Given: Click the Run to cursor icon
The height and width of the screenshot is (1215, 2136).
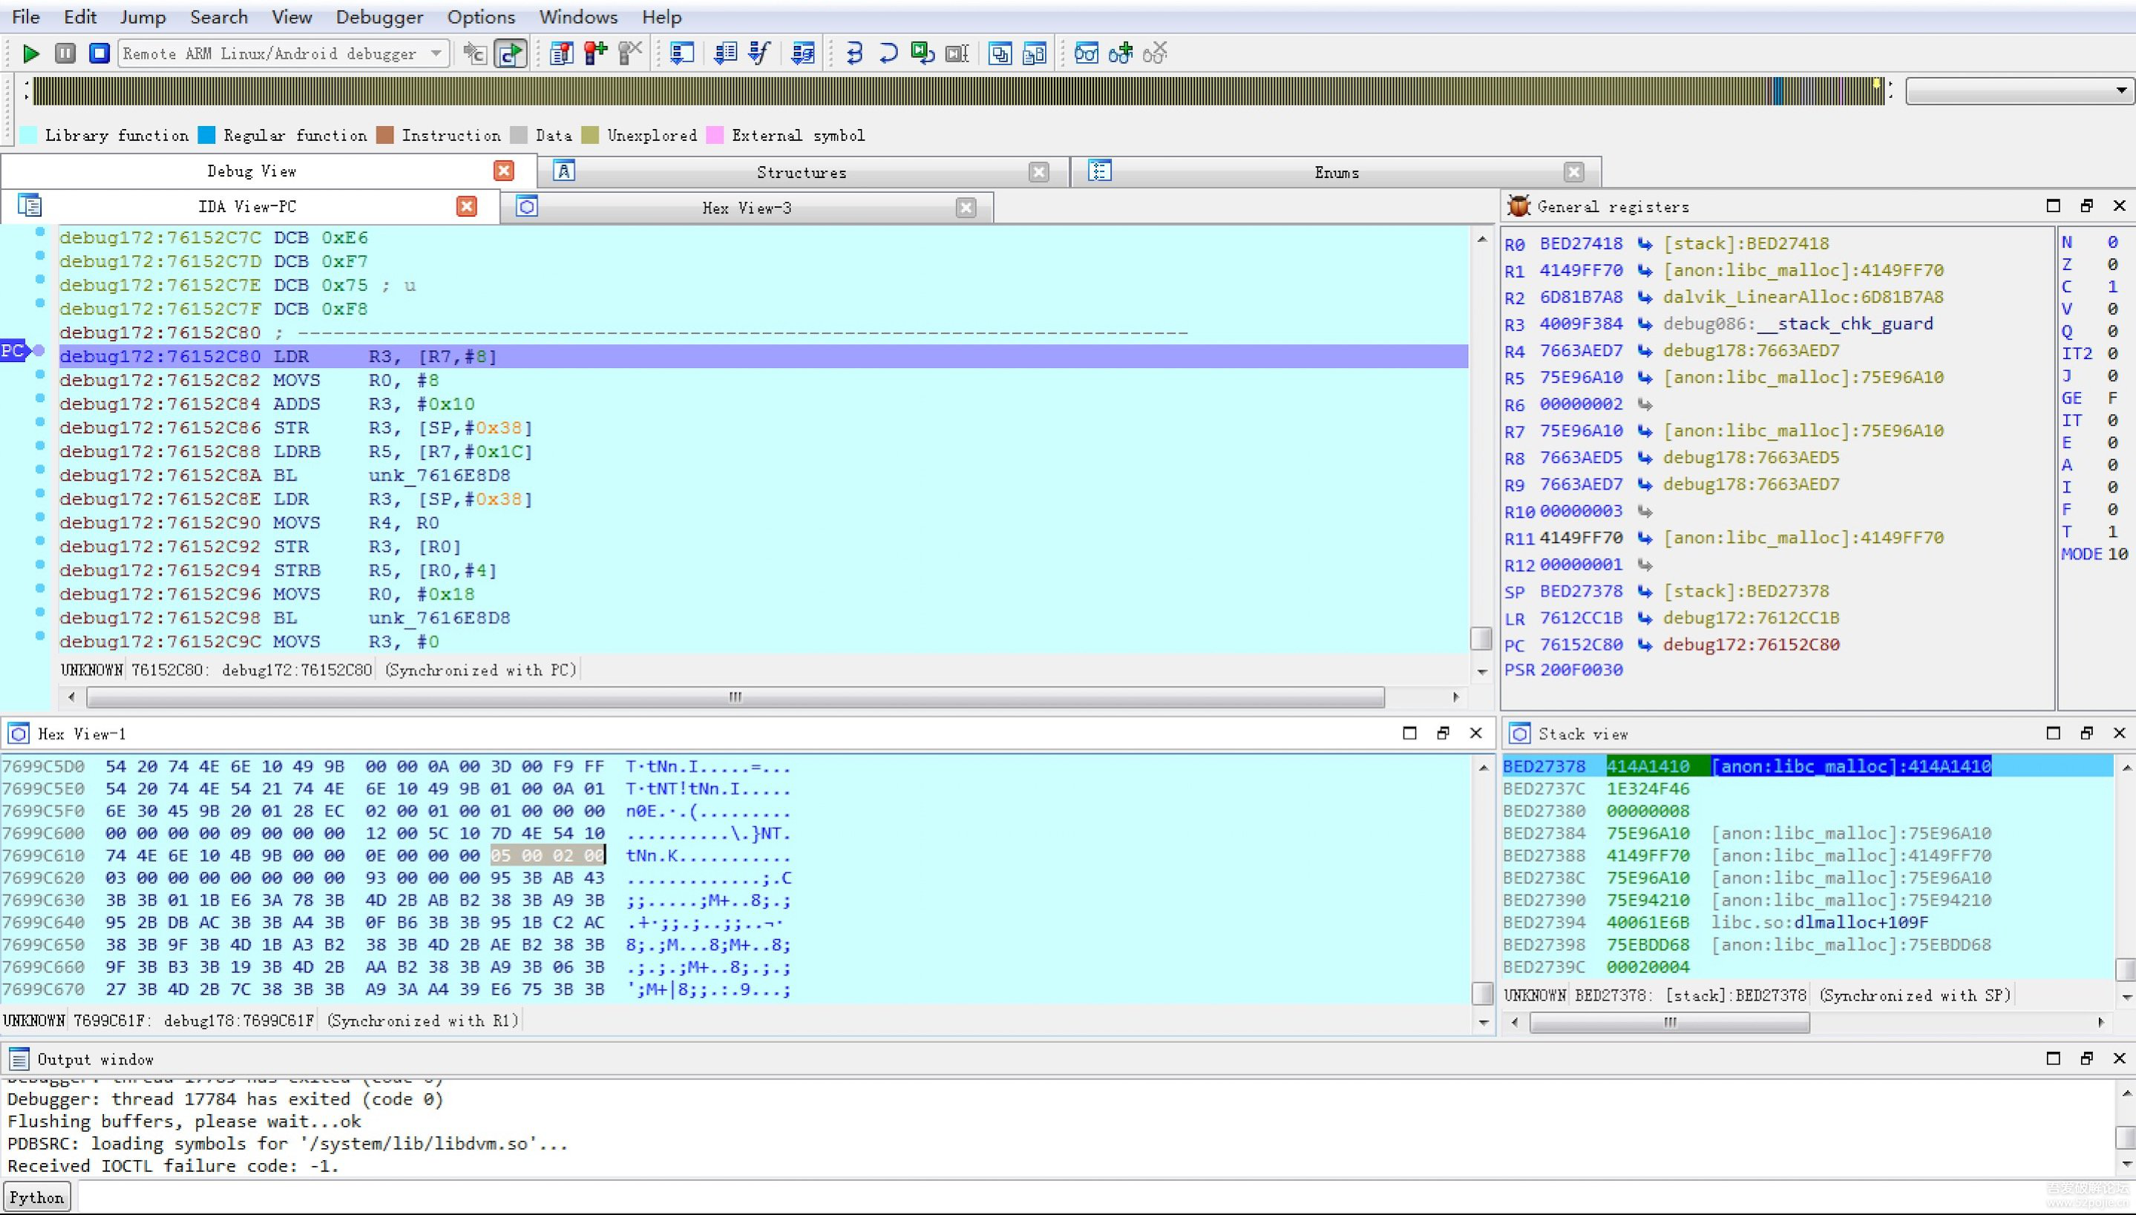Looking at the screenshot, I should 957,54.
